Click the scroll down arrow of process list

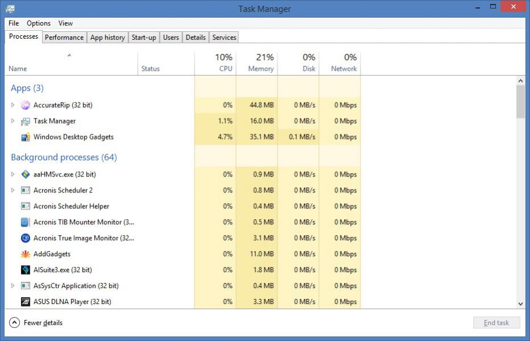(x=520, y=305)
